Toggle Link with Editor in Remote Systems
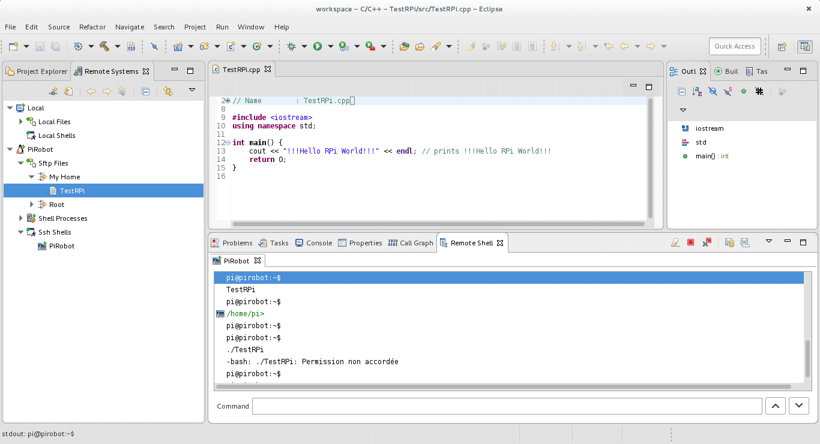Screen dimensions: 820x444 pos(168,91)
